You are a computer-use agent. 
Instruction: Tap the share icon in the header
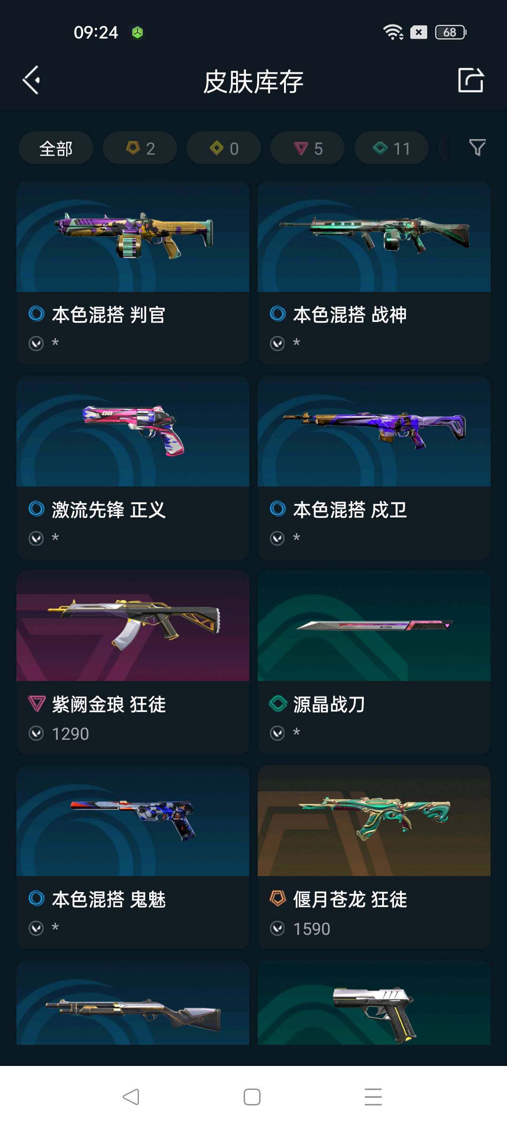click(x=471, y=80)
